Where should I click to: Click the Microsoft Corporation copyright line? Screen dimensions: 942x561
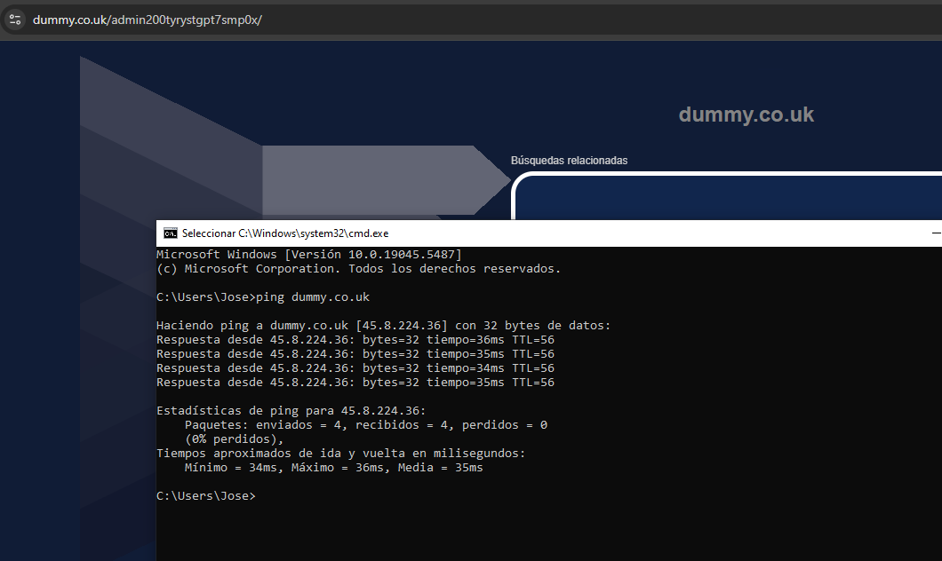359,269
